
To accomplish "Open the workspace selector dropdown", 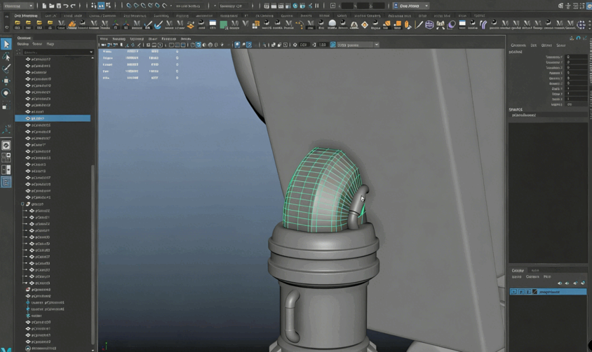I will 410,6.
